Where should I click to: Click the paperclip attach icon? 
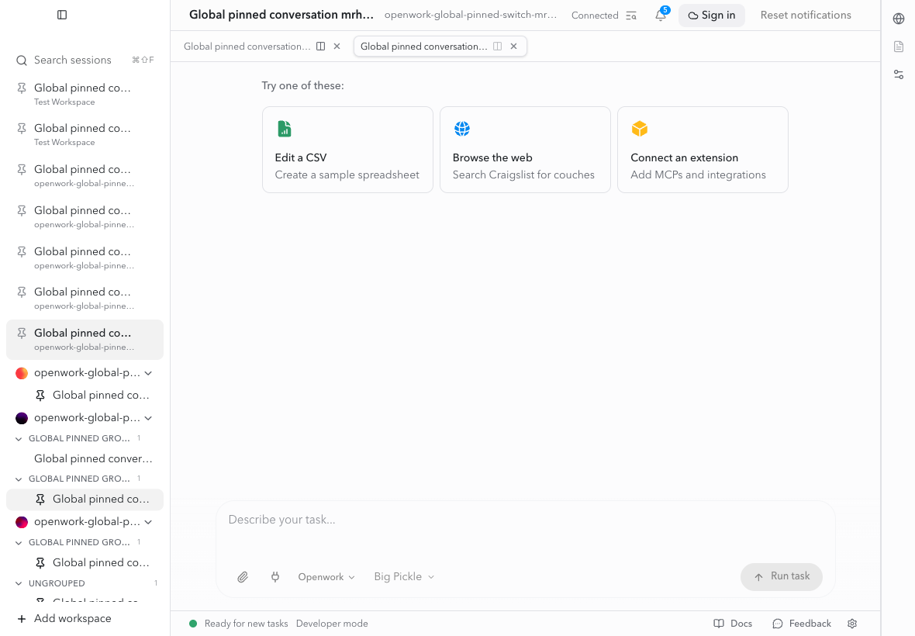click(x=243, y=577)
